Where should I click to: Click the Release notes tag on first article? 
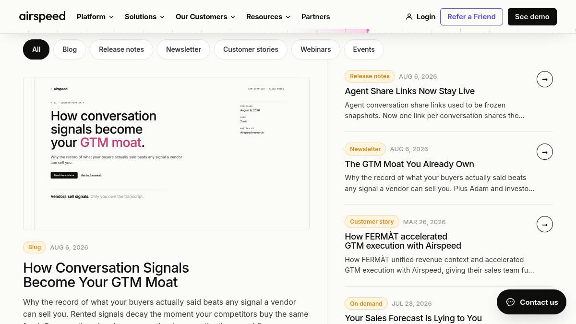370,76
